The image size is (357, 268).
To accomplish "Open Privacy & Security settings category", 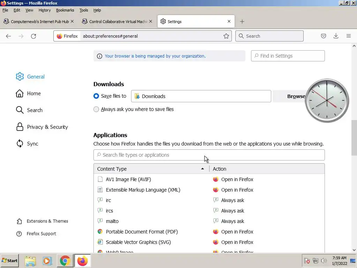I will point(42,127).
